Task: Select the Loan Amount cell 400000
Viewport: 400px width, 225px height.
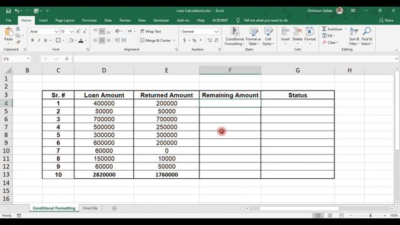Action: (x=104, y=103)
